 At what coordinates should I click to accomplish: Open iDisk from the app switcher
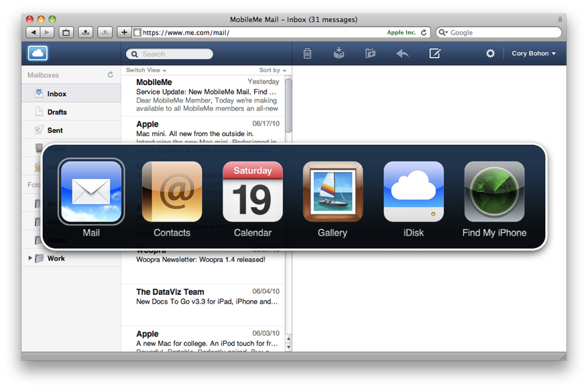point(414,192)
